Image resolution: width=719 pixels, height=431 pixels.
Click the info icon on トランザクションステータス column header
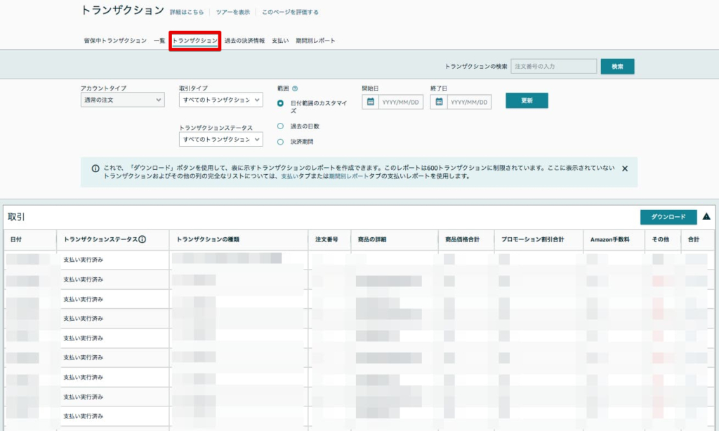142,239
